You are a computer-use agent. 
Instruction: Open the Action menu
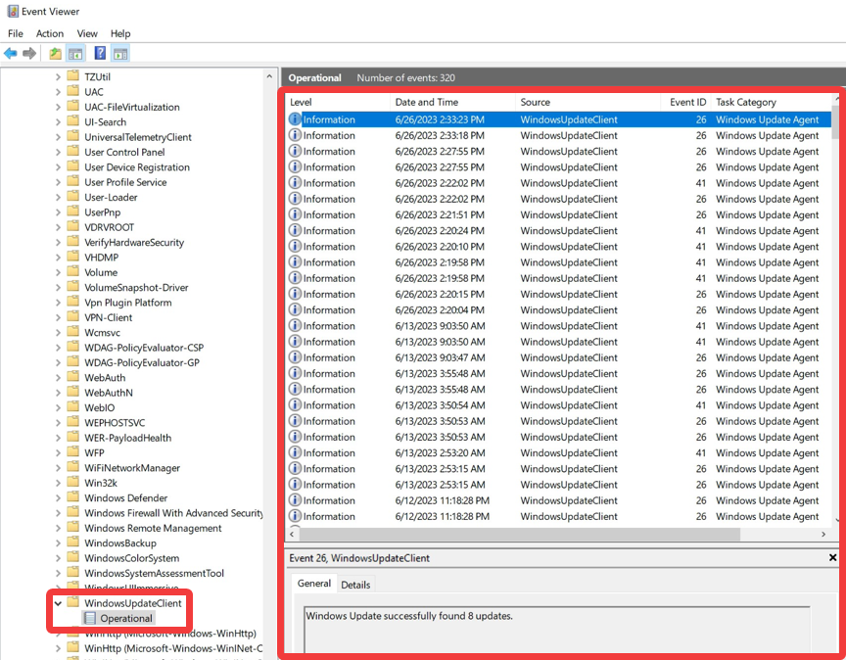(50, 33)
